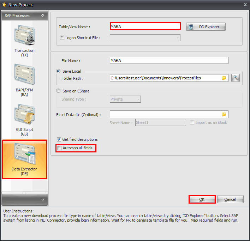The width and height of the screenshot is (250, 241).
Task: Browse for Excel Data file via folder icon
Action: coord(224,114)
